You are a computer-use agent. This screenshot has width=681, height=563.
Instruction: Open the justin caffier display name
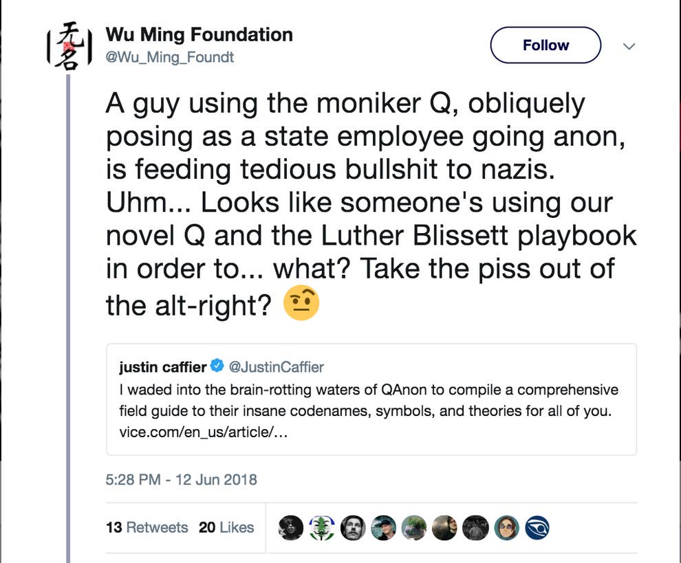point(162,366)
